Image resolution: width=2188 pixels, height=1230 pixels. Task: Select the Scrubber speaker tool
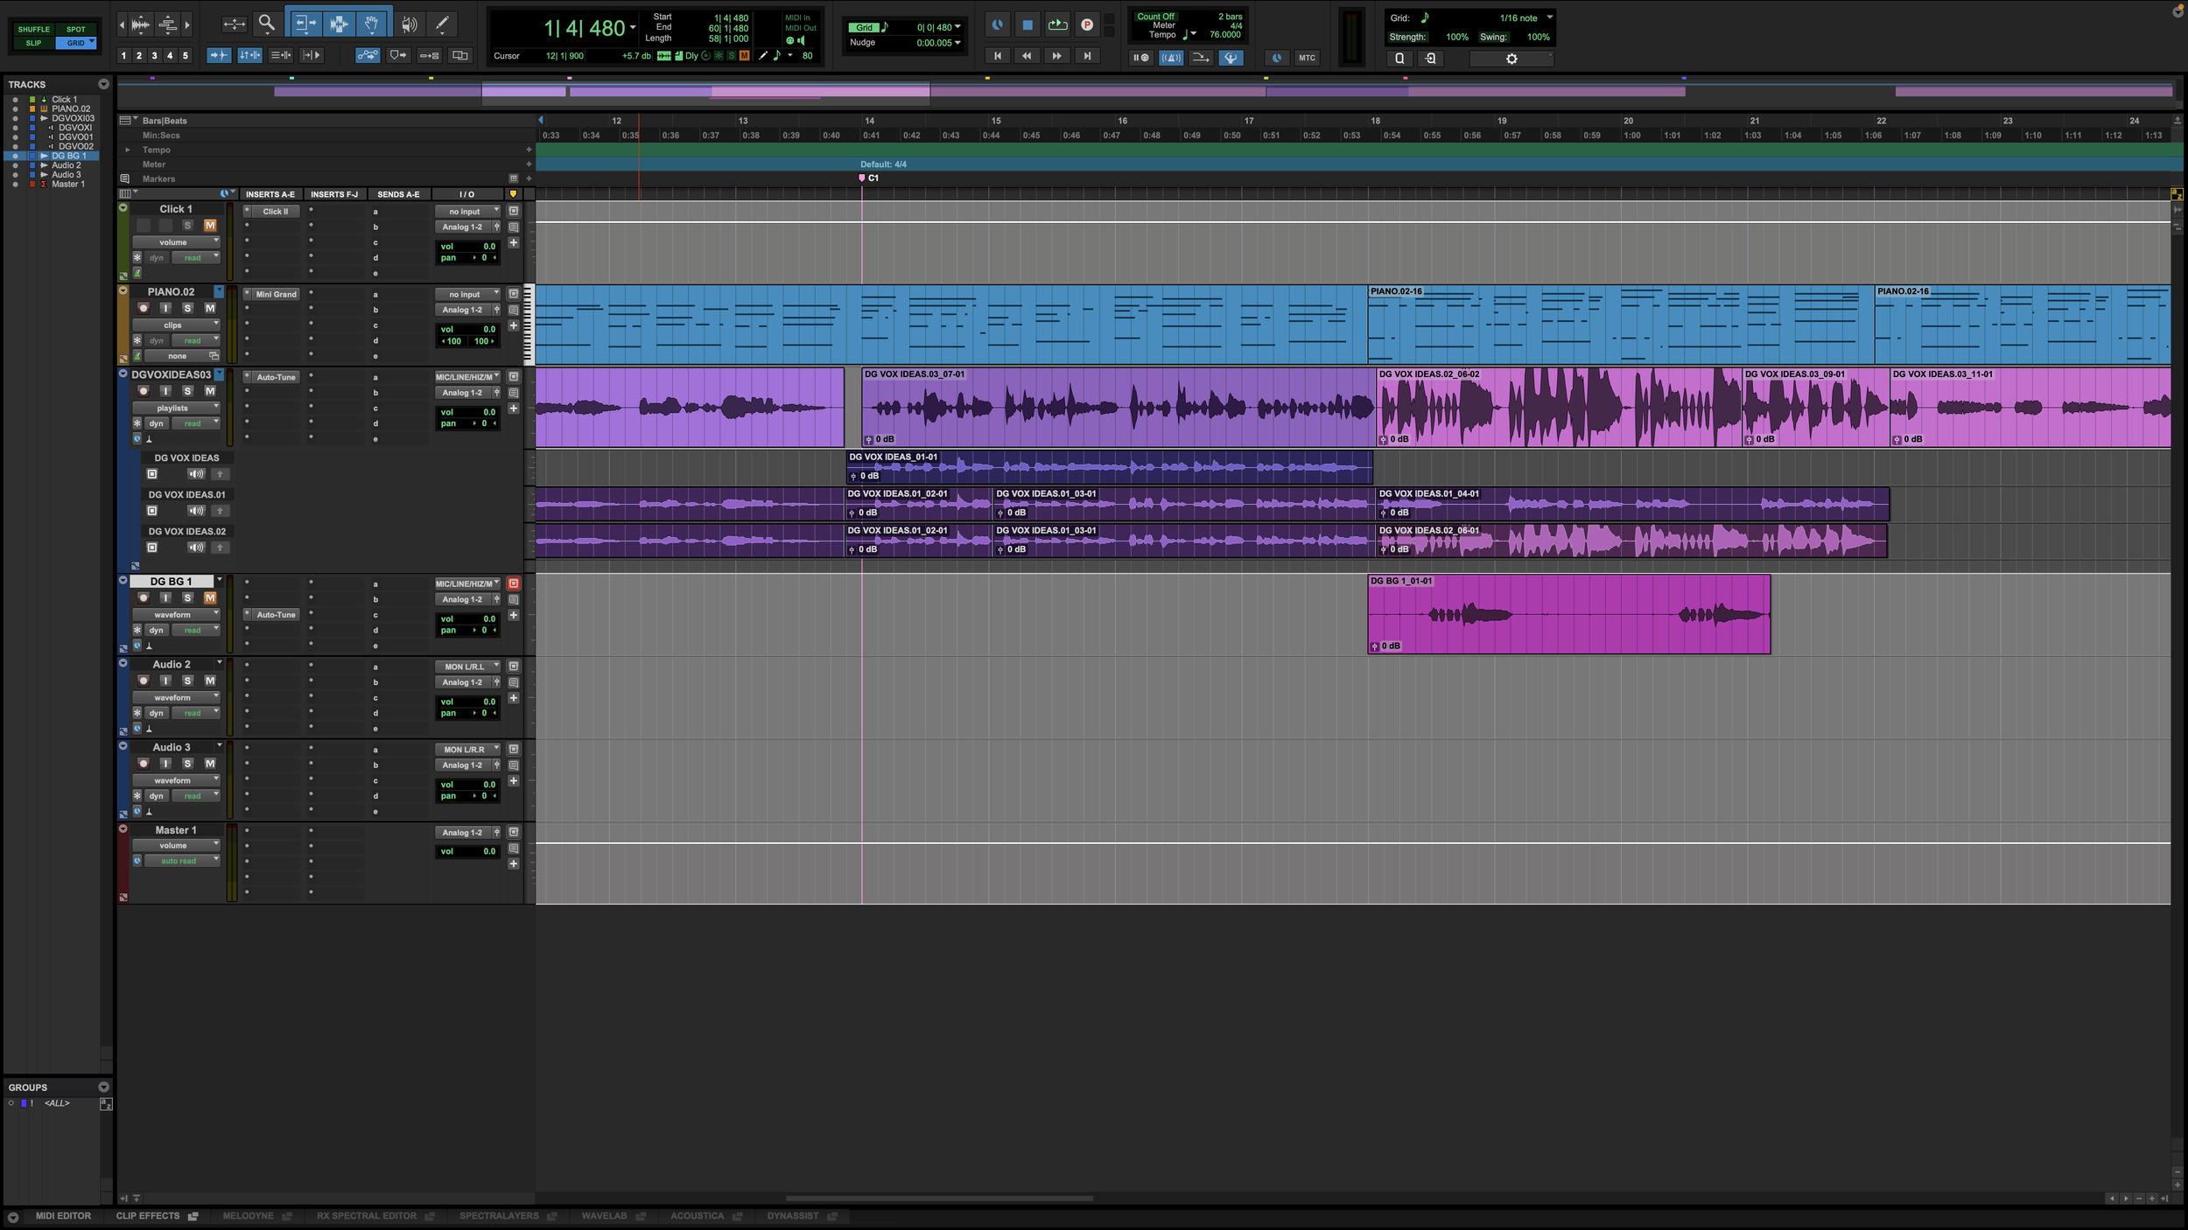click(x=409, y=24)
